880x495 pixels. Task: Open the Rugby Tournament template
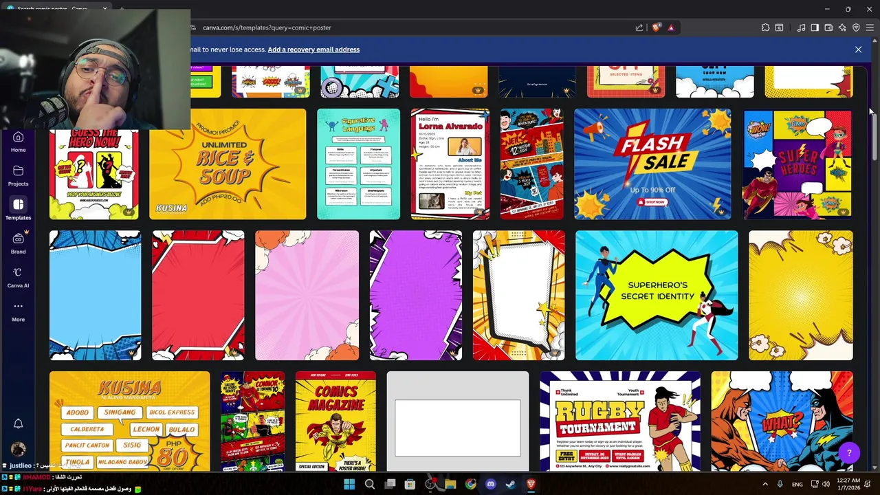click(x=620, y=421)
